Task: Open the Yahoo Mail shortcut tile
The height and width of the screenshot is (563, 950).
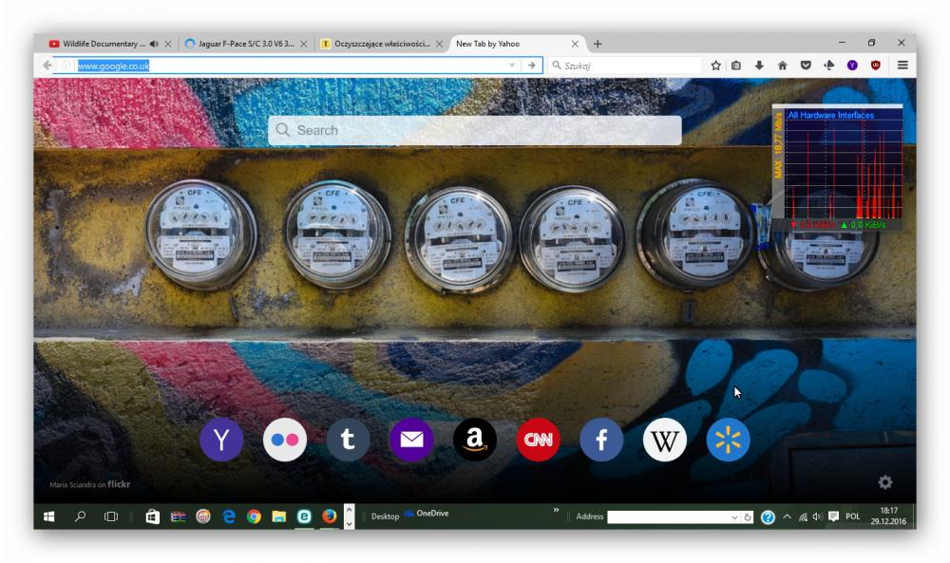Action: pyautogui.click(x=411, y=440)
